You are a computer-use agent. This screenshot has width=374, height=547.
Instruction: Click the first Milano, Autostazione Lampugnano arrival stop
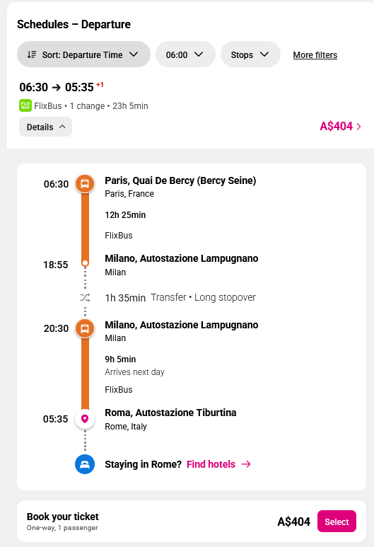[x=182, y=258]
